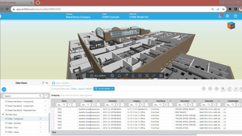Viewport: 242px width, 136px height.
Task: Click the home view icon in viewer toolbar
Action: click(x=119, y=76)
